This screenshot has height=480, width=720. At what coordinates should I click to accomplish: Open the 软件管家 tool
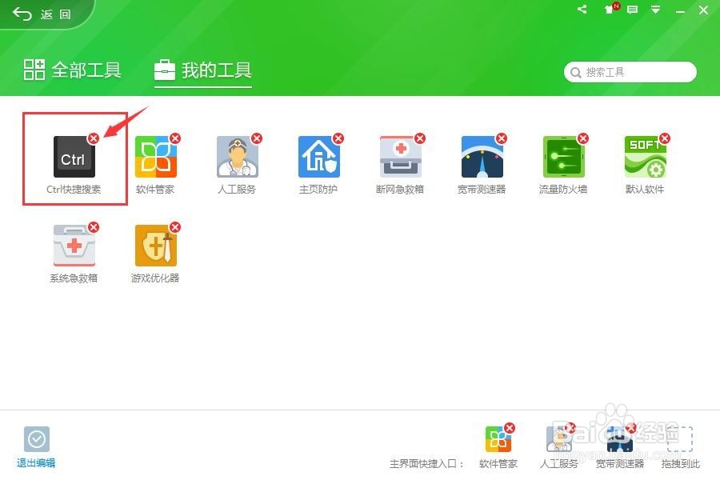155,158
